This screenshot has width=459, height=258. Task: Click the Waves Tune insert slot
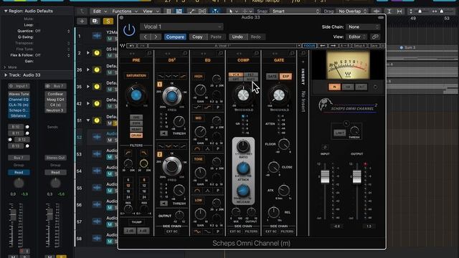coord(19,94)
